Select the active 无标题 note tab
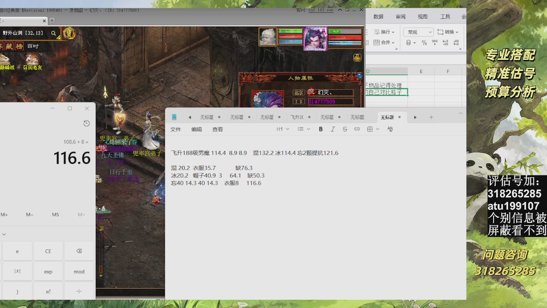 point(391,117)
